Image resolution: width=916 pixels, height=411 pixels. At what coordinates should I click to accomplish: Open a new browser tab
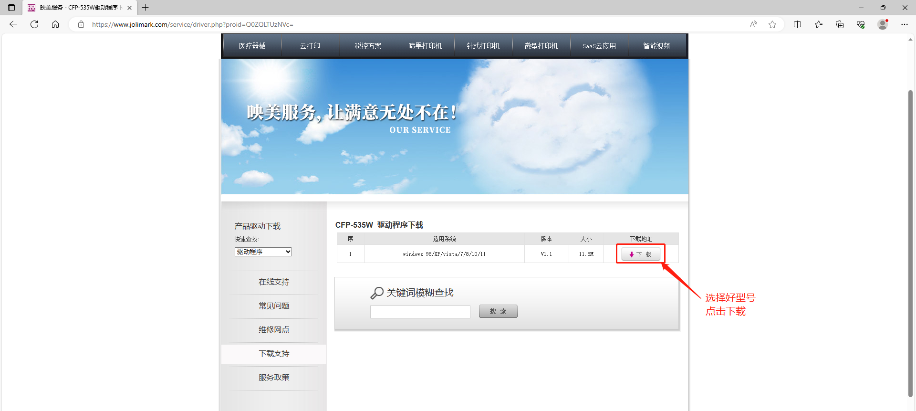[x=146, y=8]
